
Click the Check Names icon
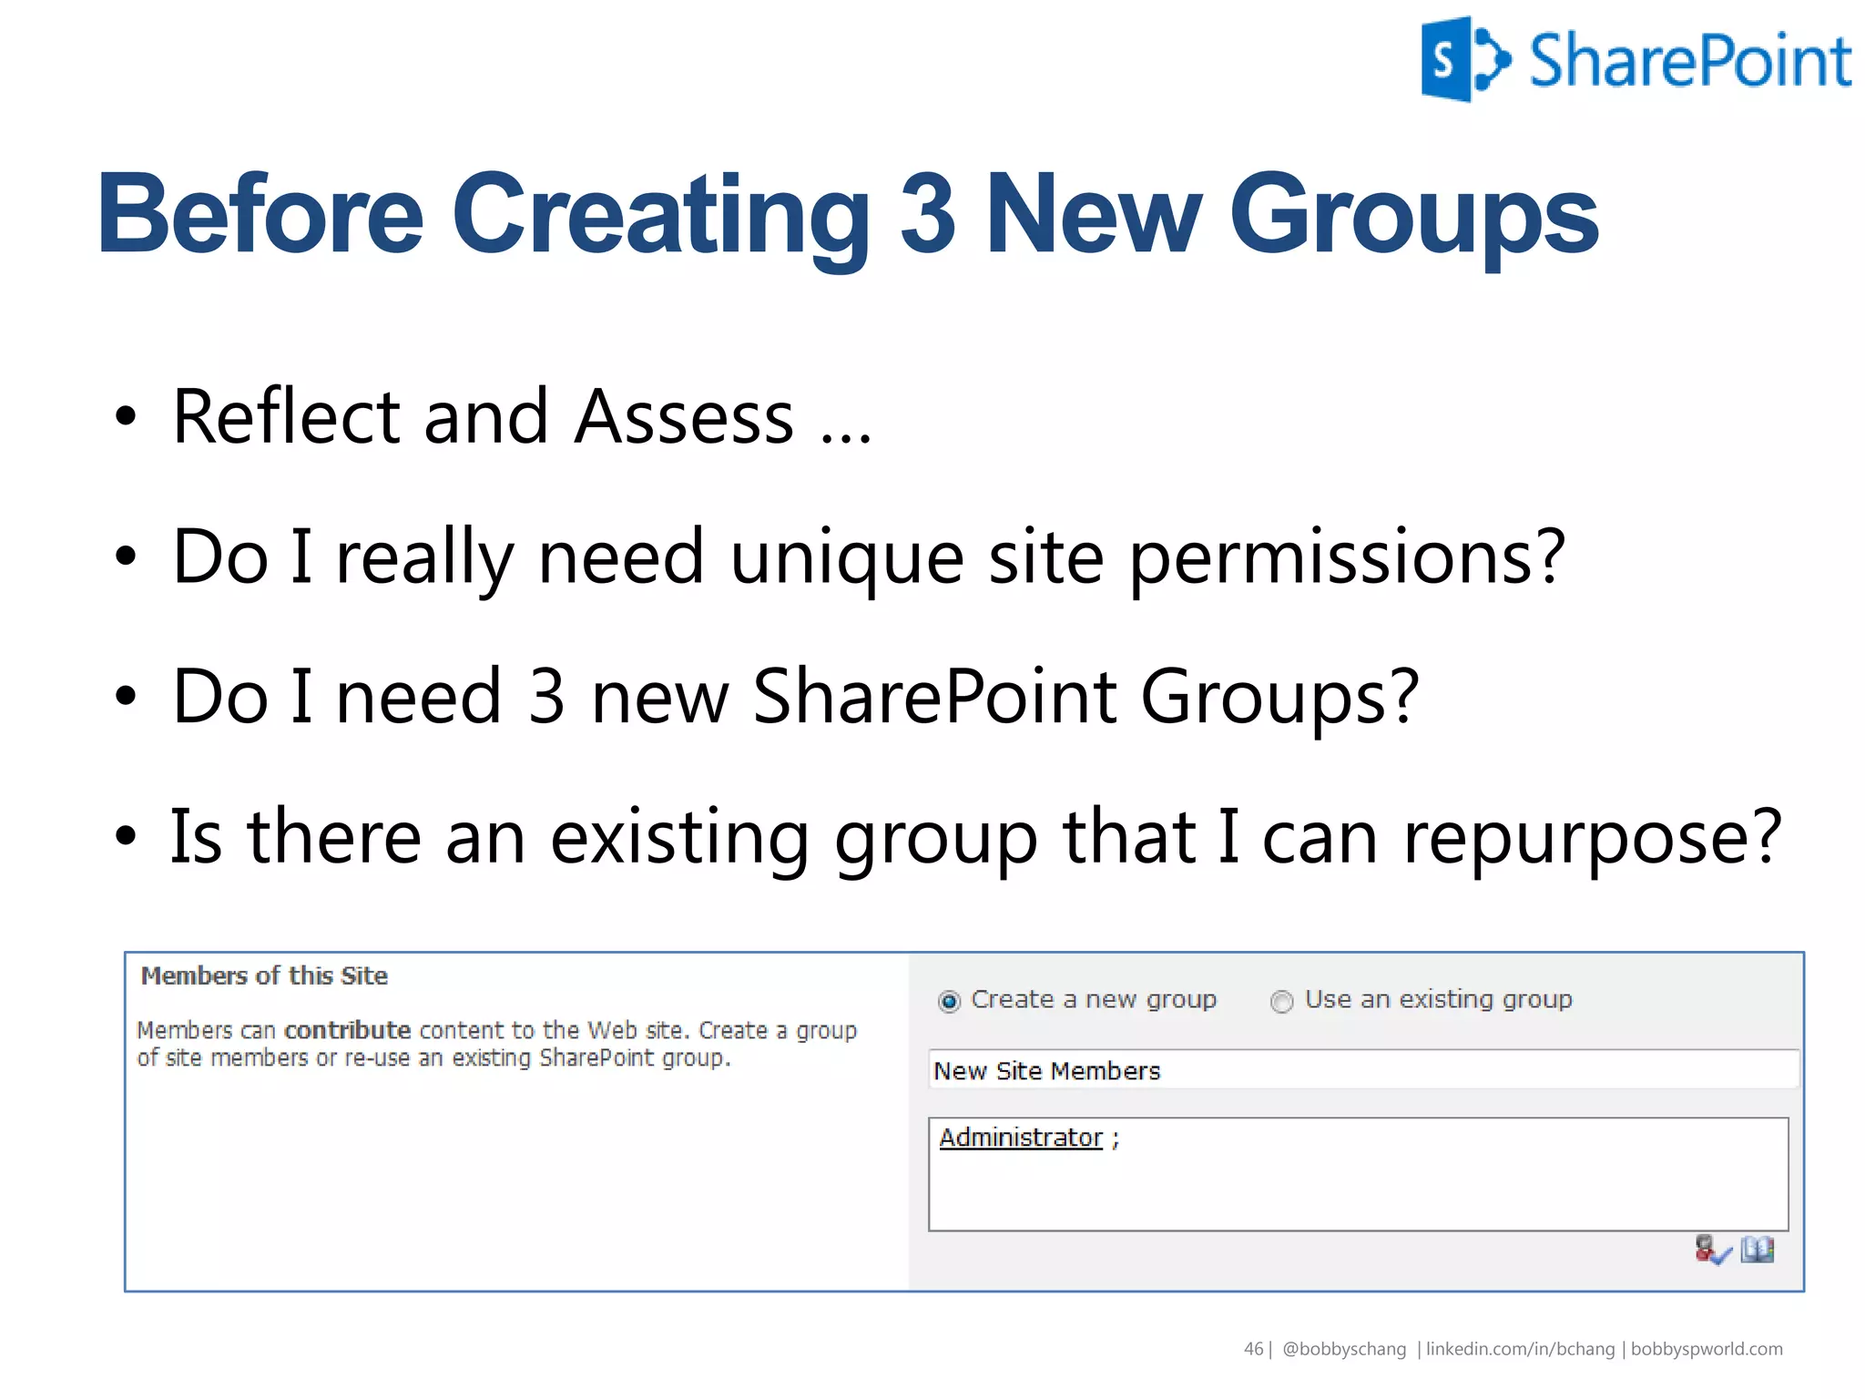[1712, 1250]
